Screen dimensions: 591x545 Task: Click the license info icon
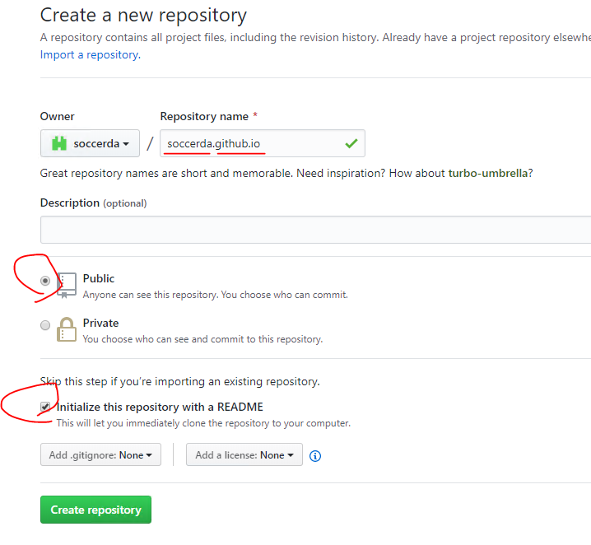tap(315, 456)
